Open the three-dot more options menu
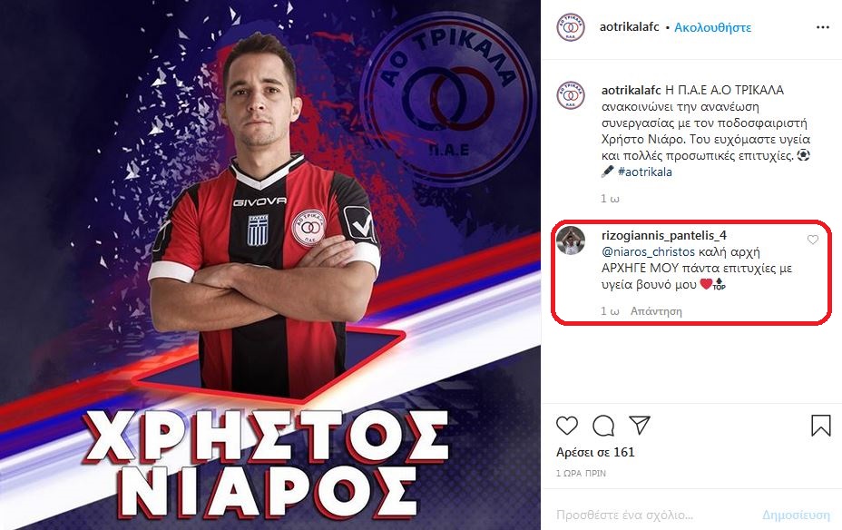 (823, 27)
